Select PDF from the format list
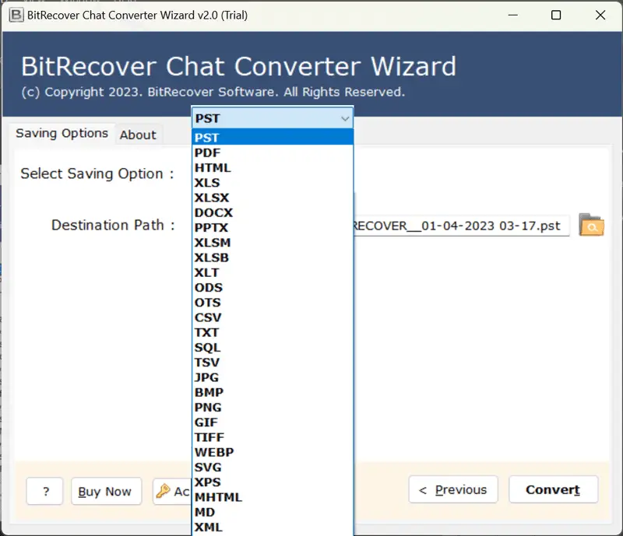The image size is (623, 536). 208,152
